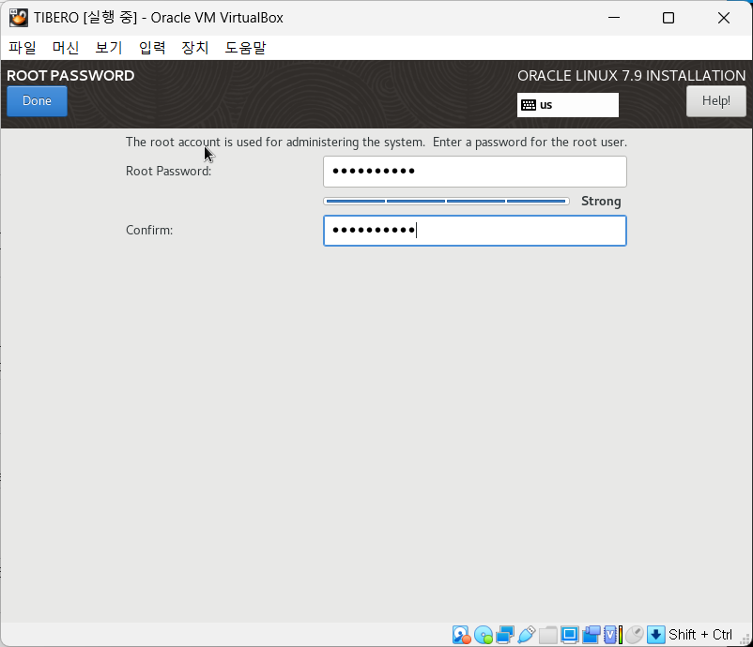
Task: Click the shared folders status icon
Action: click(x=548, y=635)
